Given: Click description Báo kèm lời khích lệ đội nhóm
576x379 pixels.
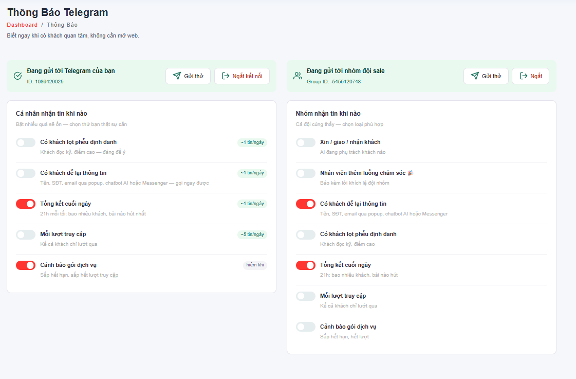Looking at the screenshot, I should point(355,183).
